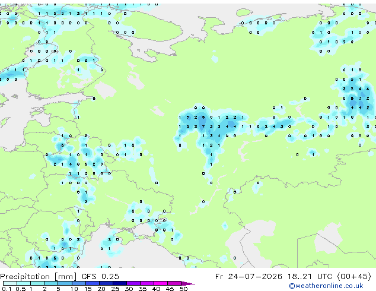
Task: Select the 0.5–1 mm legend color swatch
Action: [24, 283]
